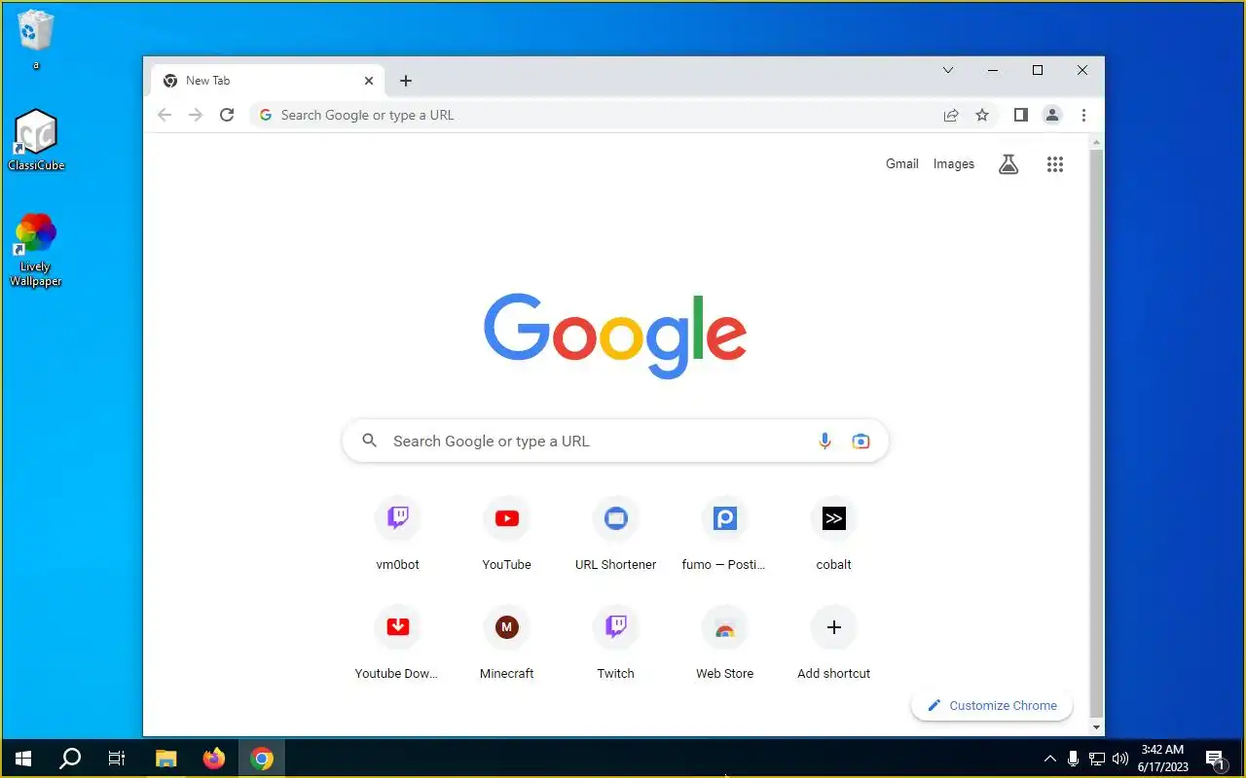The image size is (1246, 778).
Task: Toggle the Chrome side panel
Action: click(1020, 115)
